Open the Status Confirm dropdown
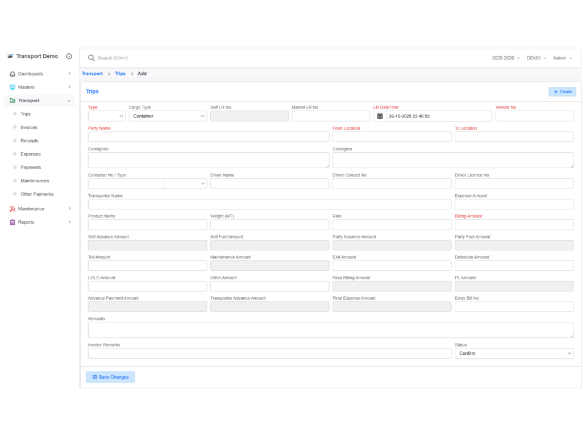Viewport: 582px width, 436px height. (x=514, y=354)
